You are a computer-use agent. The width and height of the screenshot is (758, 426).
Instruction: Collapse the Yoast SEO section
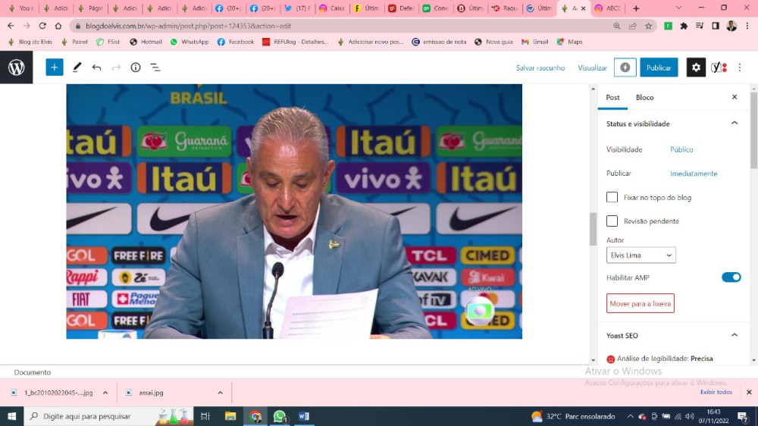(x=735, y=335)
